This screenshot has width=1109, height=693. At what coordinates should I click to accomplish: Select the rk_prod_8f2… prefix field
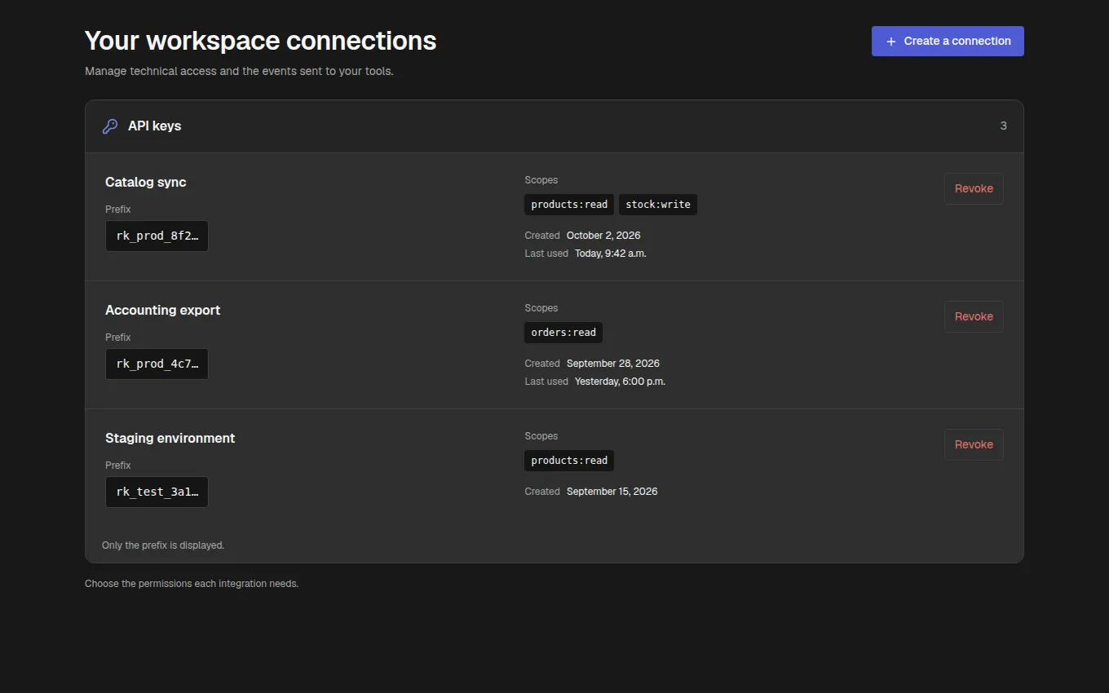tap(157, 236)
